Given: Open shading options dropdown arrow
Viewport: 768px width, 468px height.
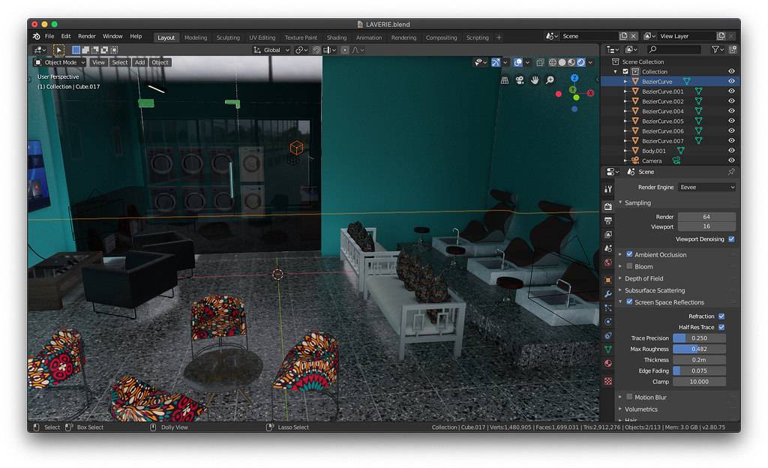Looking at the screenshot, I should [590, 62].
